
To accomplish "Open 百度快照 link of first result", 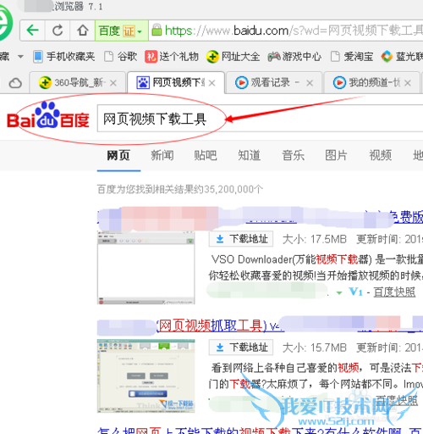I will 394,292.
